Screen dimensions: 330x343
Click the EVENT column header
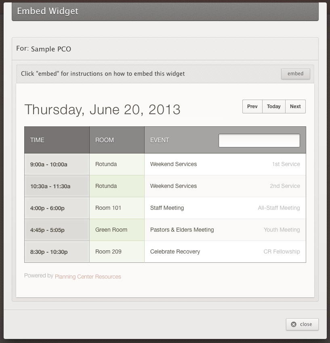pos(160,140)
